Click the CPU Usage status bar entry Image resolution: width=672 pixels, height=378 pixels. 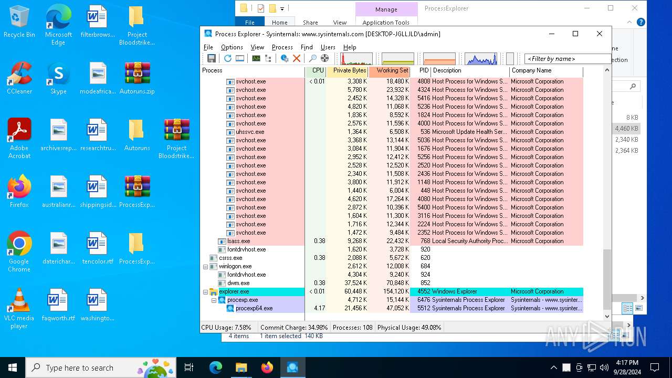tap(226, 327)
